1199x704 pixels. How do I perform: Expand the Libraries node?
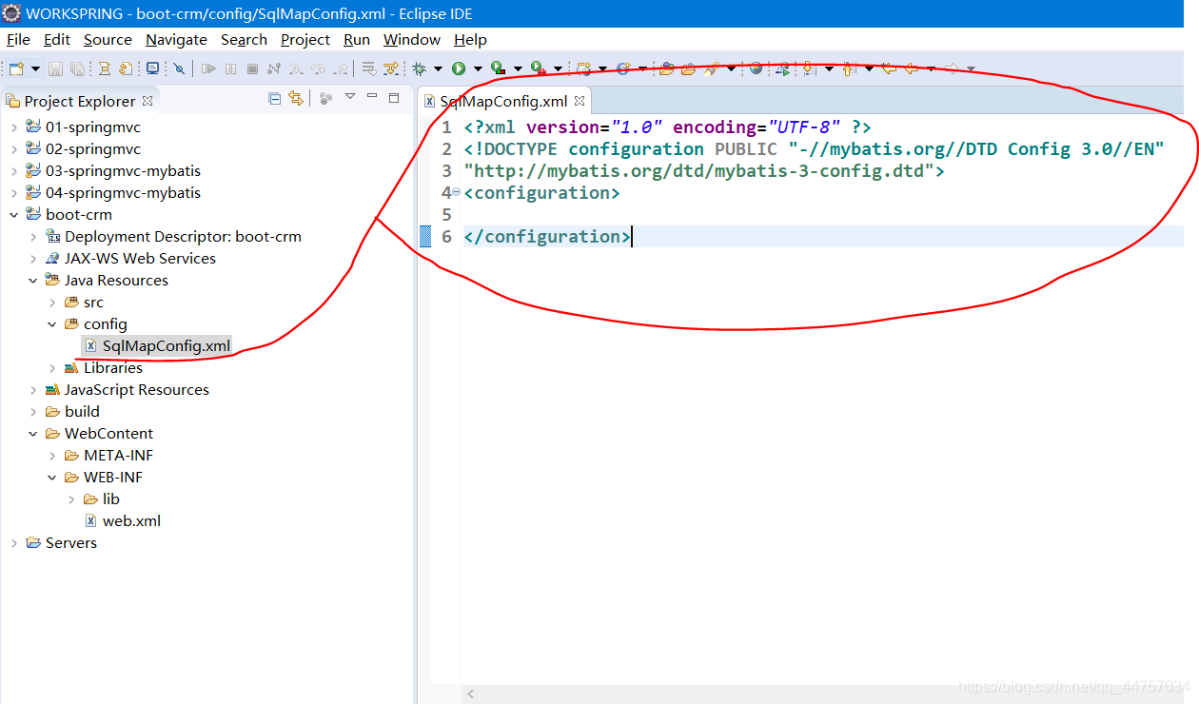point(51,367)
